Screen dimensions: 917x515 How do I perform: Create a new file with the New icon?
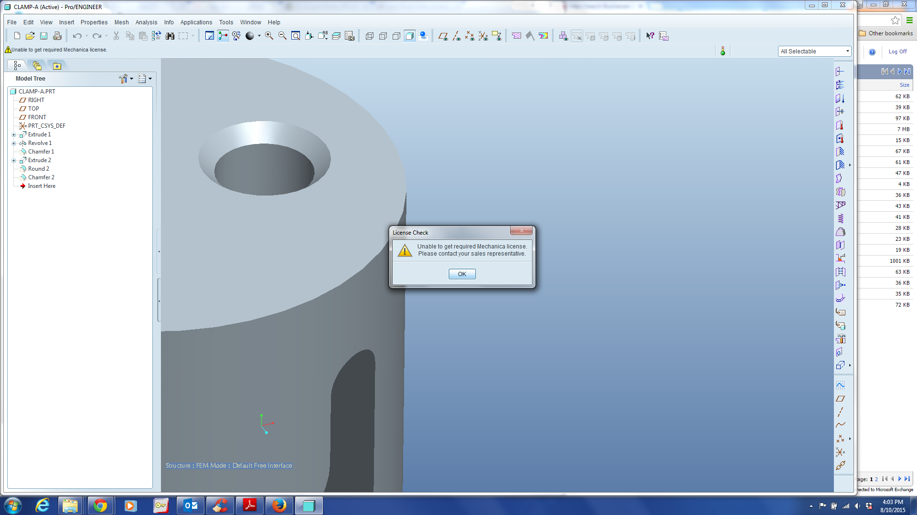click(x=17, y=36)
